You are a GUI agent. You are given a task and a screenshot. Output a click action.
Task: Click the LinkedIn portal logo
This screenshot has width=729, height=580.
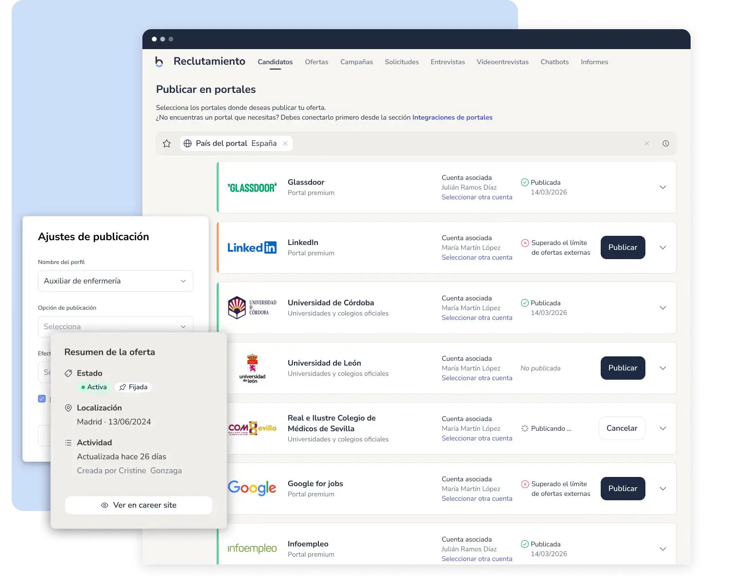pyautogui.click(x=252, y=247)
